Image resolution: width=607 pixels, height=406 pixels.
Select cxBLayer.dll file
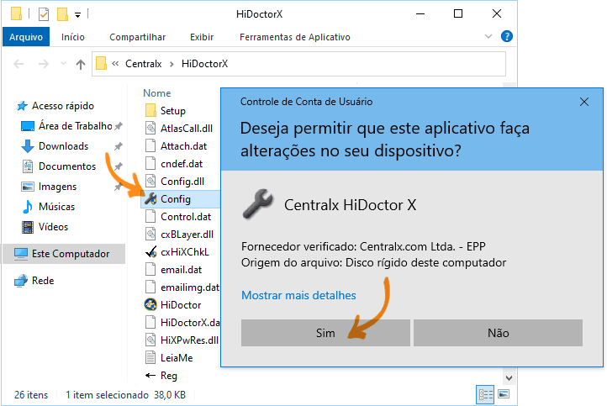[x=187, y=235]
